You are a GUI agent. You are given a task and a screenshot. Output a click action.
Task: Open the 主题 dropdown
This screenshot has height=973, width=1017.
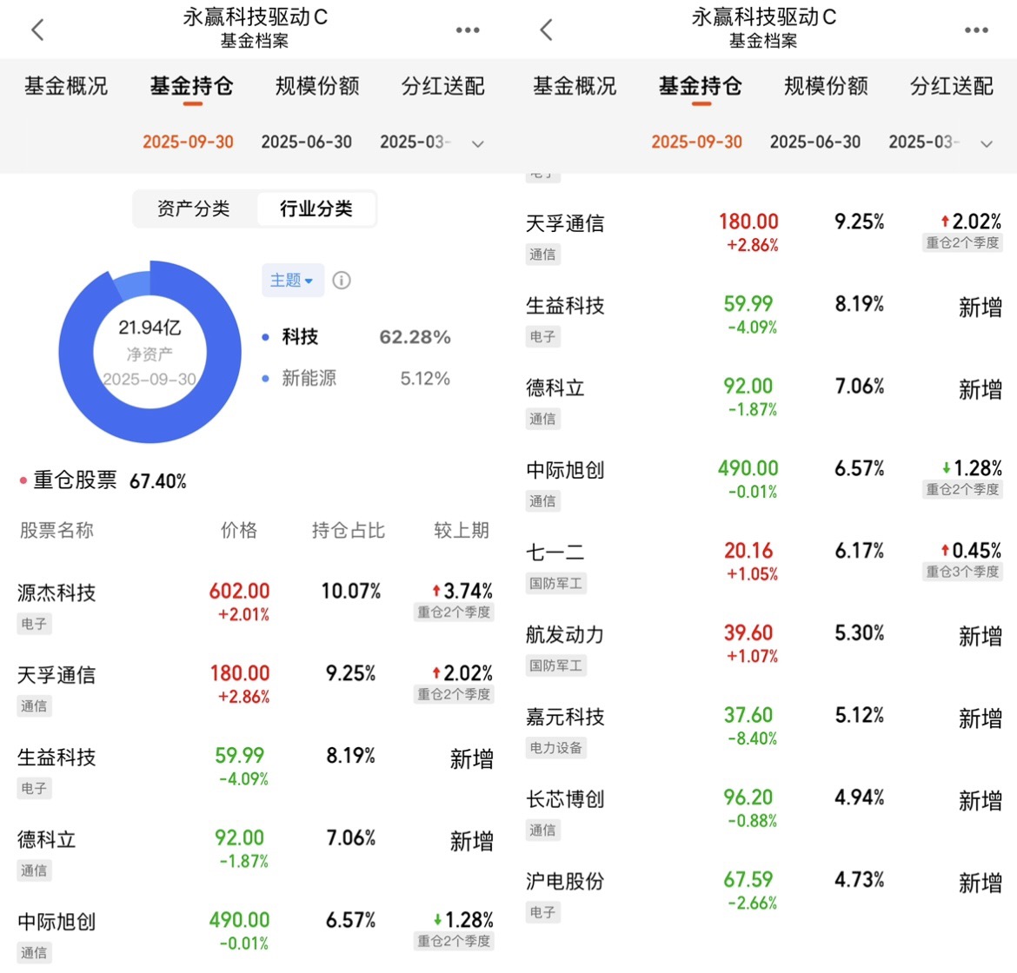(x=292, y=280)
